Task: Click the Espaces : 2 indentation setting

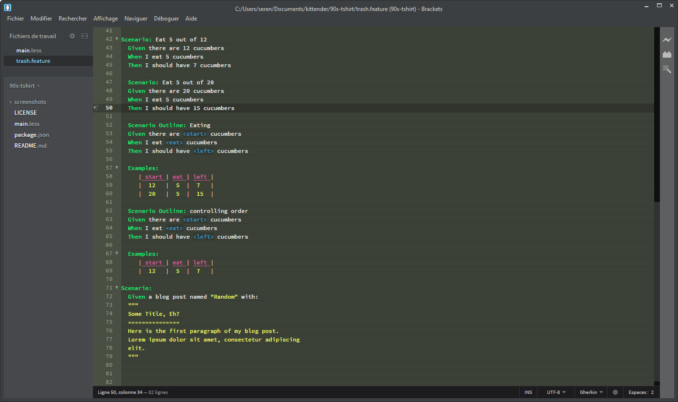Action: click(641, 392)
